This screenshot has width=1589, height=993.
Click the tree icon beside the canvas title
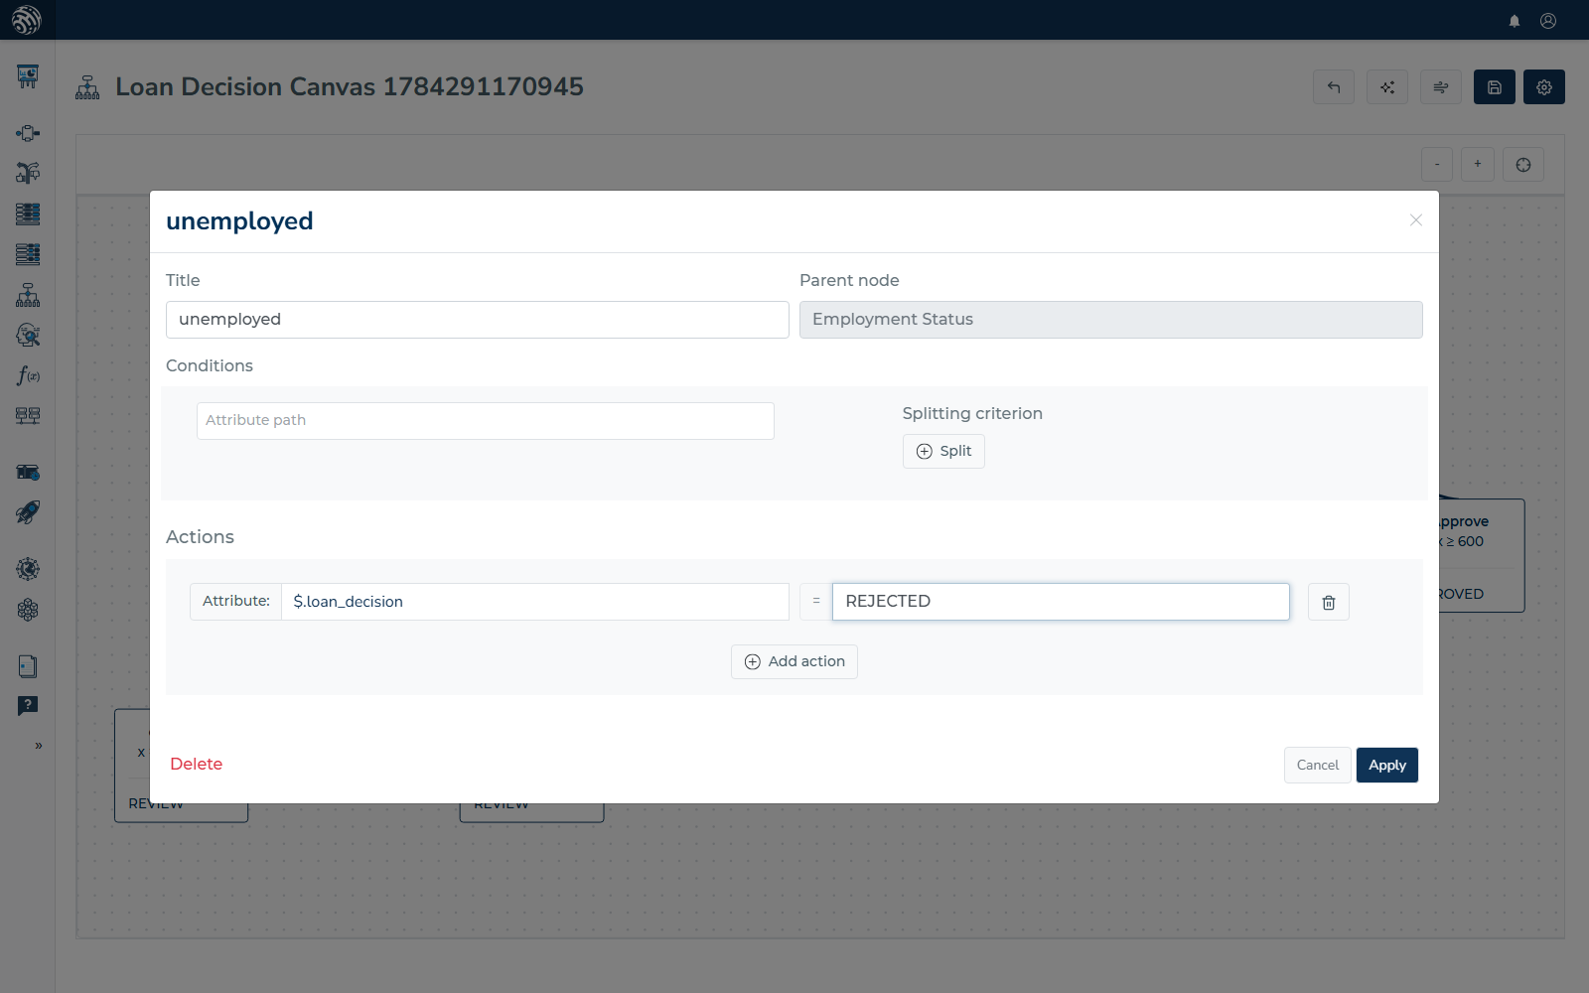point(87,87)
